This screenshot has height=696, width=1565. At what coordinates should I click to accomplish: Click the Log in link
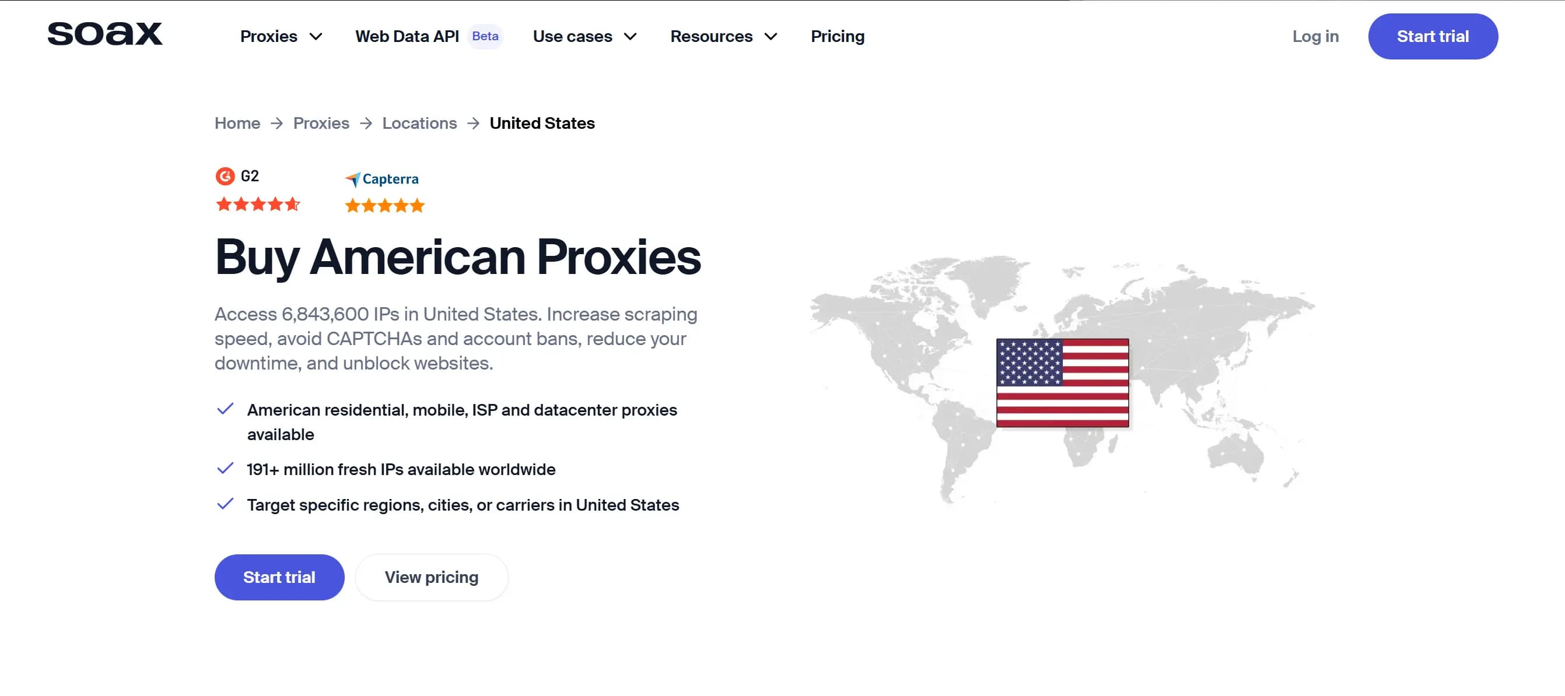point(1315,37)
